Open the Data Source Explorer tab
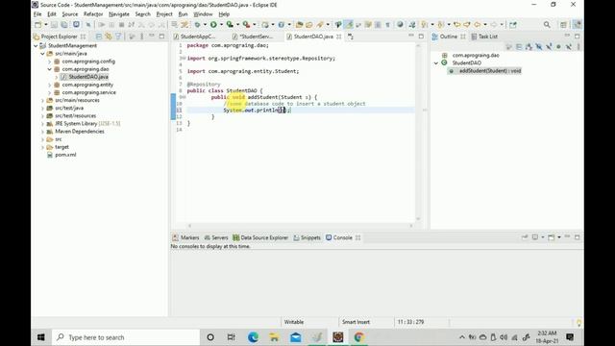The width and height of the screenshot is (615, 346). 260,237
